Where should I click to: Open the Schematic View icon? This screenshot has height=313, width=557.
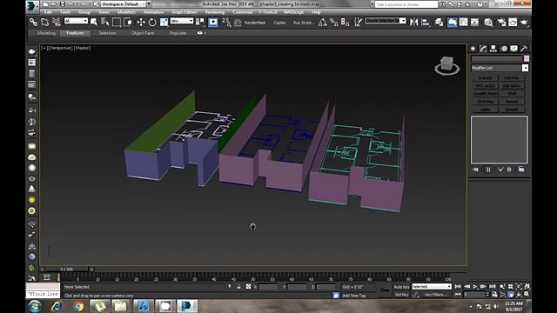(x=475, y=23)
